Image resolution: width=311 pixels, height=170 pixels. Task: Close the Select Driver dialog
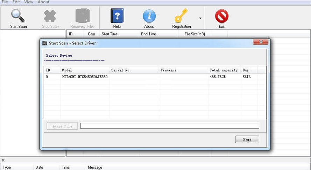click(x=261, y=42)
